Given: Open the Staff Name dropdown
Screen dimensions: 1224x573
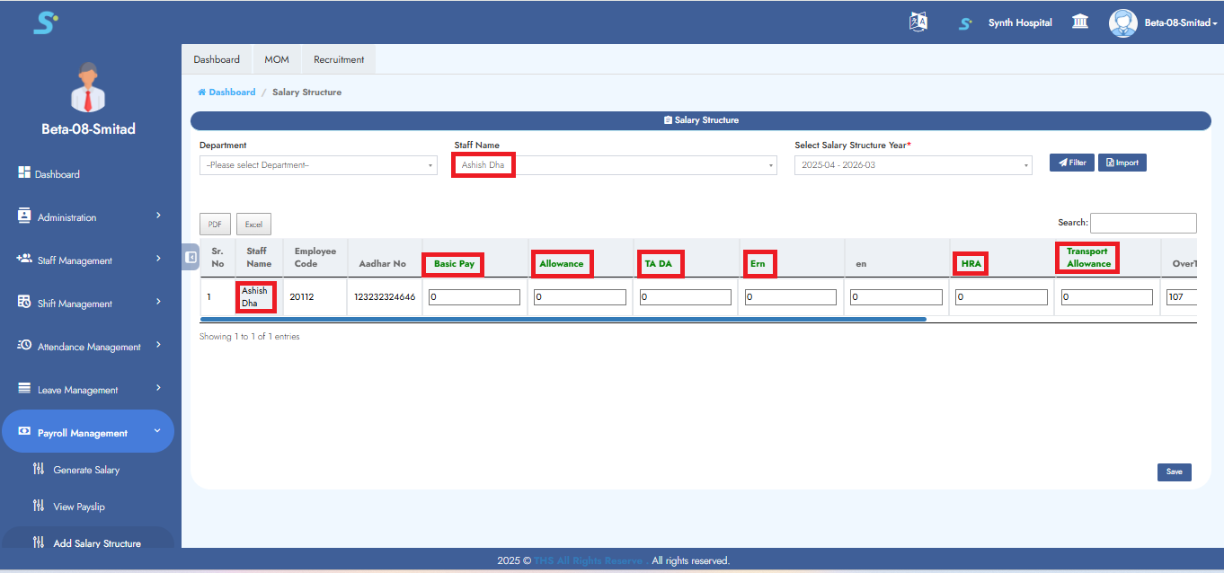Looking at the screenshot, I should click(x=616, y=165).
